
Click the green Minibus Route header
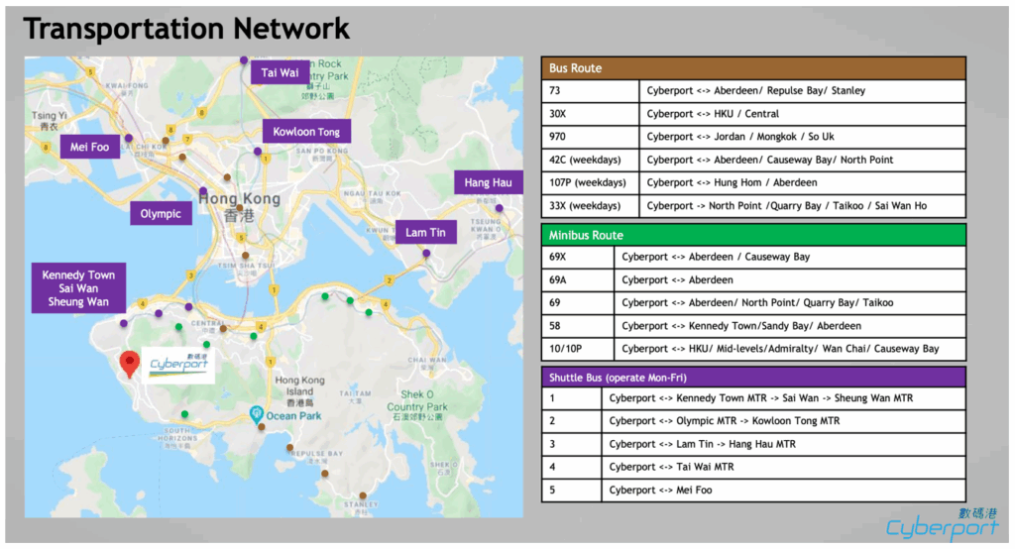(753, 235)
